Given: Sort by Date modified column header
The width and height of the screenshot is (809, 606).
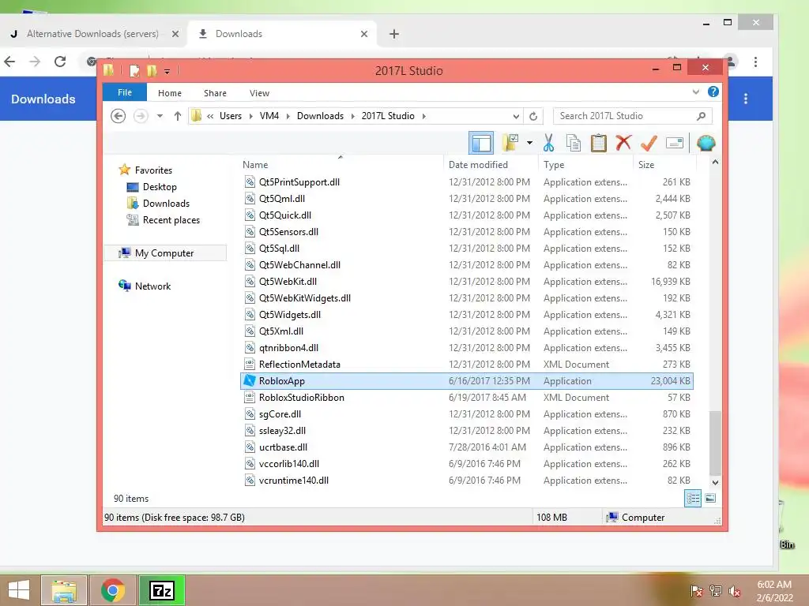Looking at the screenshot, I should coord(478,164).
